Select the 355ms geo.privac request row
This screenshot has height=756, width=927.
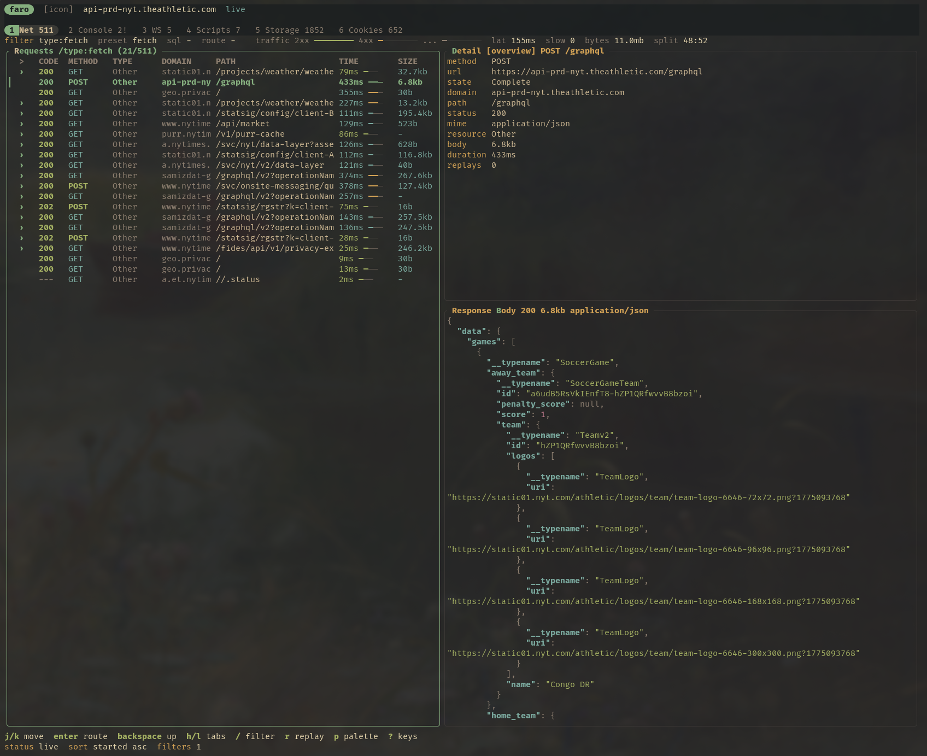click(x=224, y=92)
